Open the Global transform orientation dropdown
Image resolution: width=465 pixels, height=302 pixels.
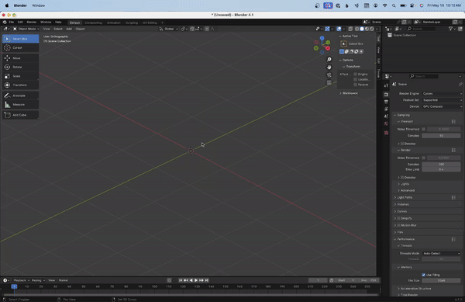pos(169,29)
